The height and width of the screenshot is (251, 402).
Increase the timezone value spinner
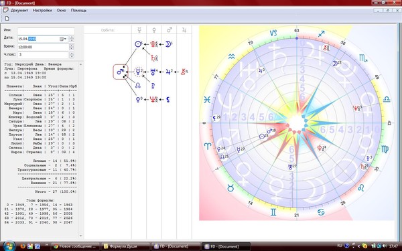(x=72, y=54)
